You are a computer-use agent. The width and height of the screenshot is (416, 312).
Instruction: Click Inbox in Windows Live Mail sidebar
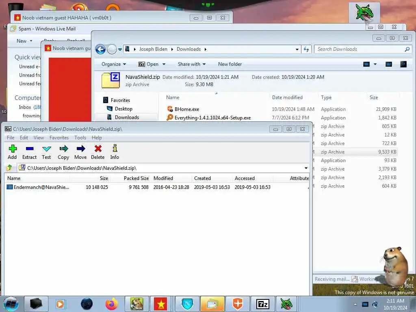coord(25,107)
